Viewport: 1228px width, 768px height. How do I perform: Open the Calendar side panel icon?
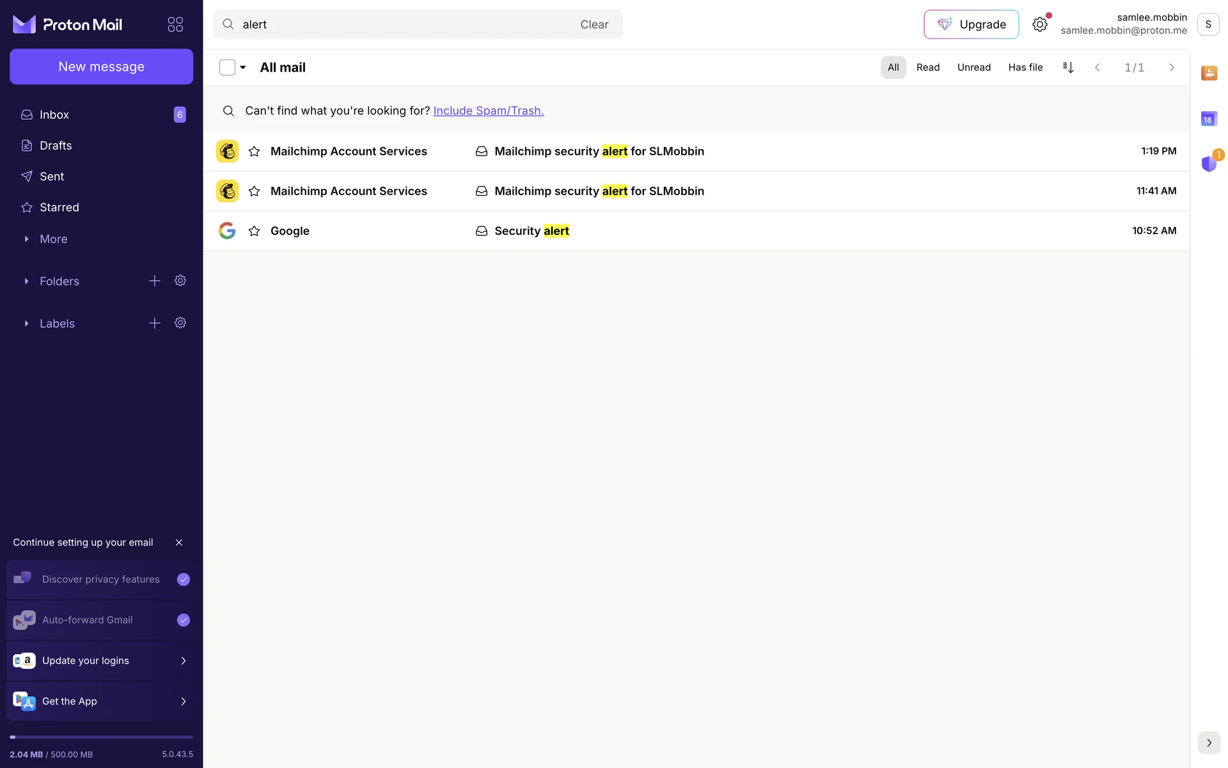tap(1209, 119)
